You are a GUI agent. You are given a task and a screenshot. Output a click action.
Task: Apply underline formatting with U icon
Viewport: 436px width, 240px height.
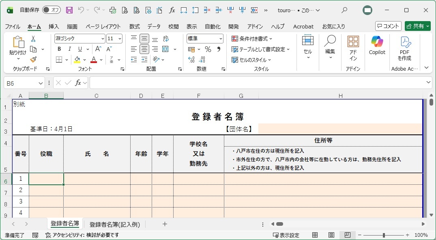[x=80, y=49]
